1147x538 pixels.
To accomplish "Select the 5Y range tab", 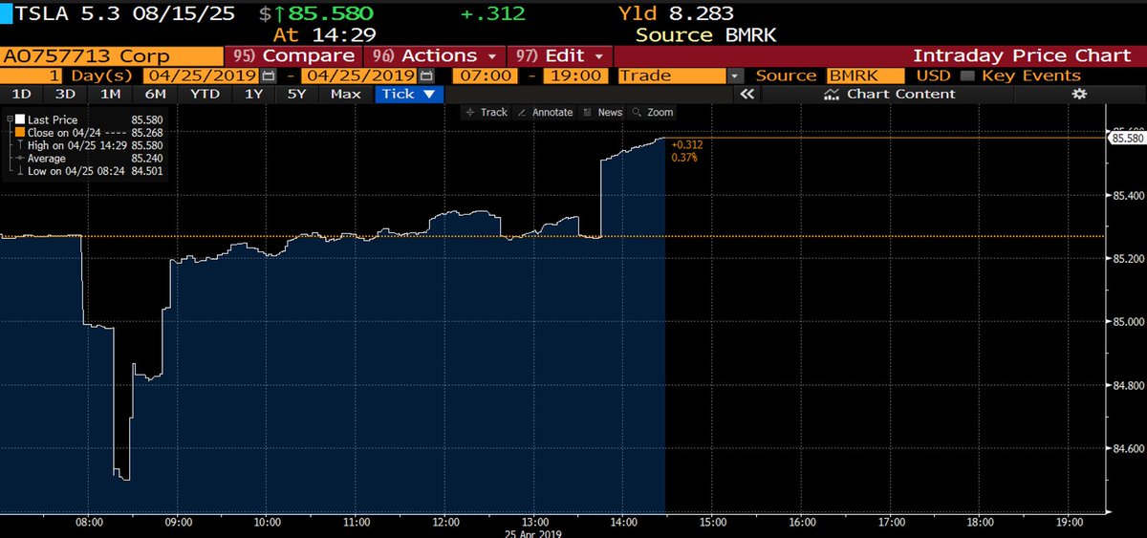I will click(x=297, y=94).
